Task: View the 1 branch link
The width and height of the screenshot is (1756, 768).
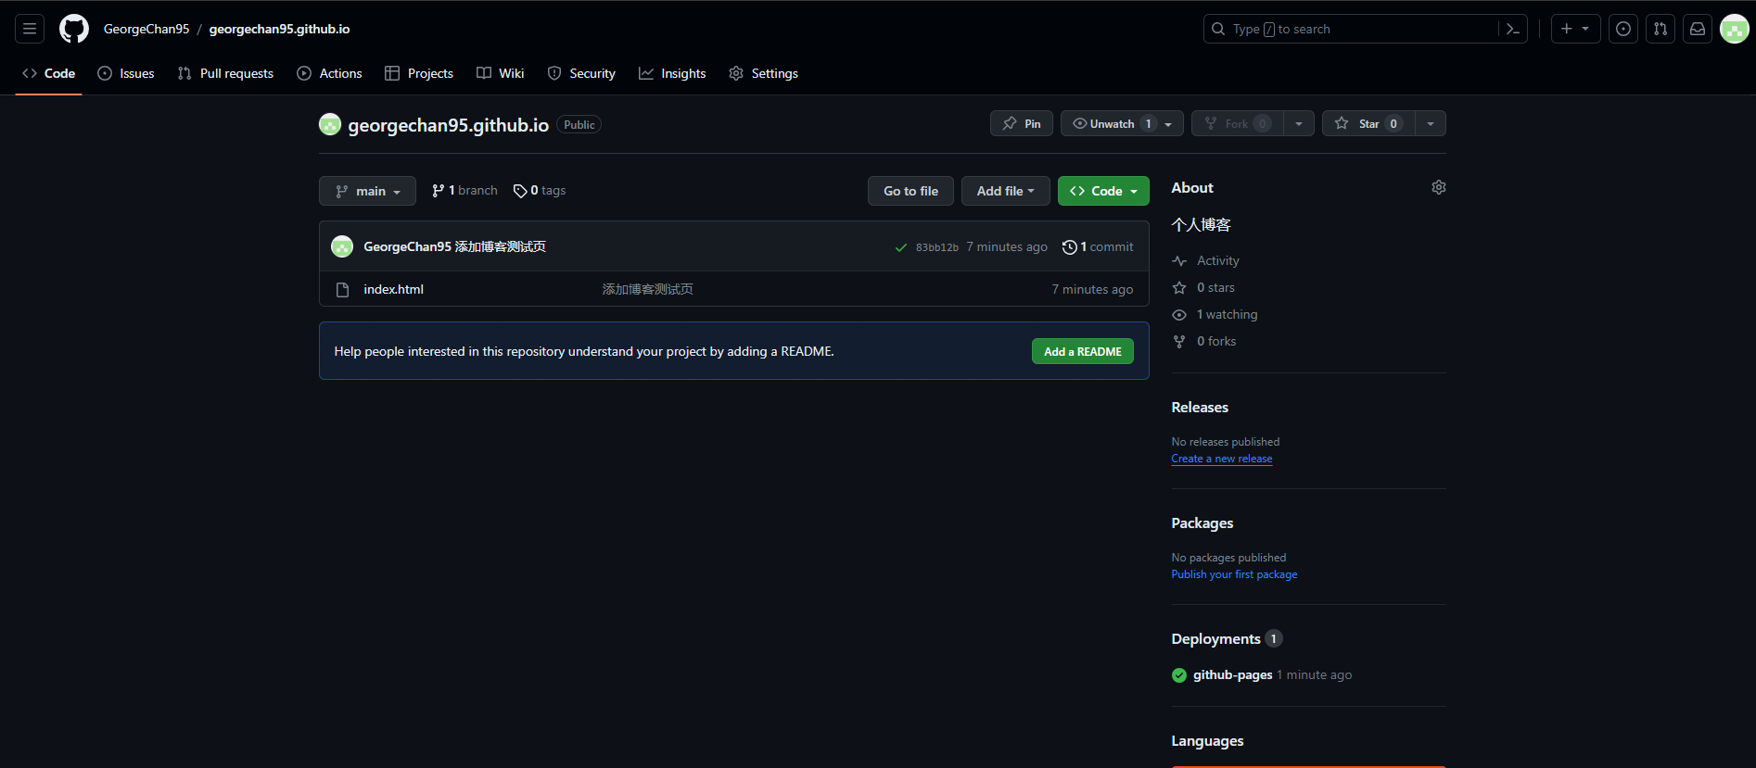Action: click(x=464, y=191)
